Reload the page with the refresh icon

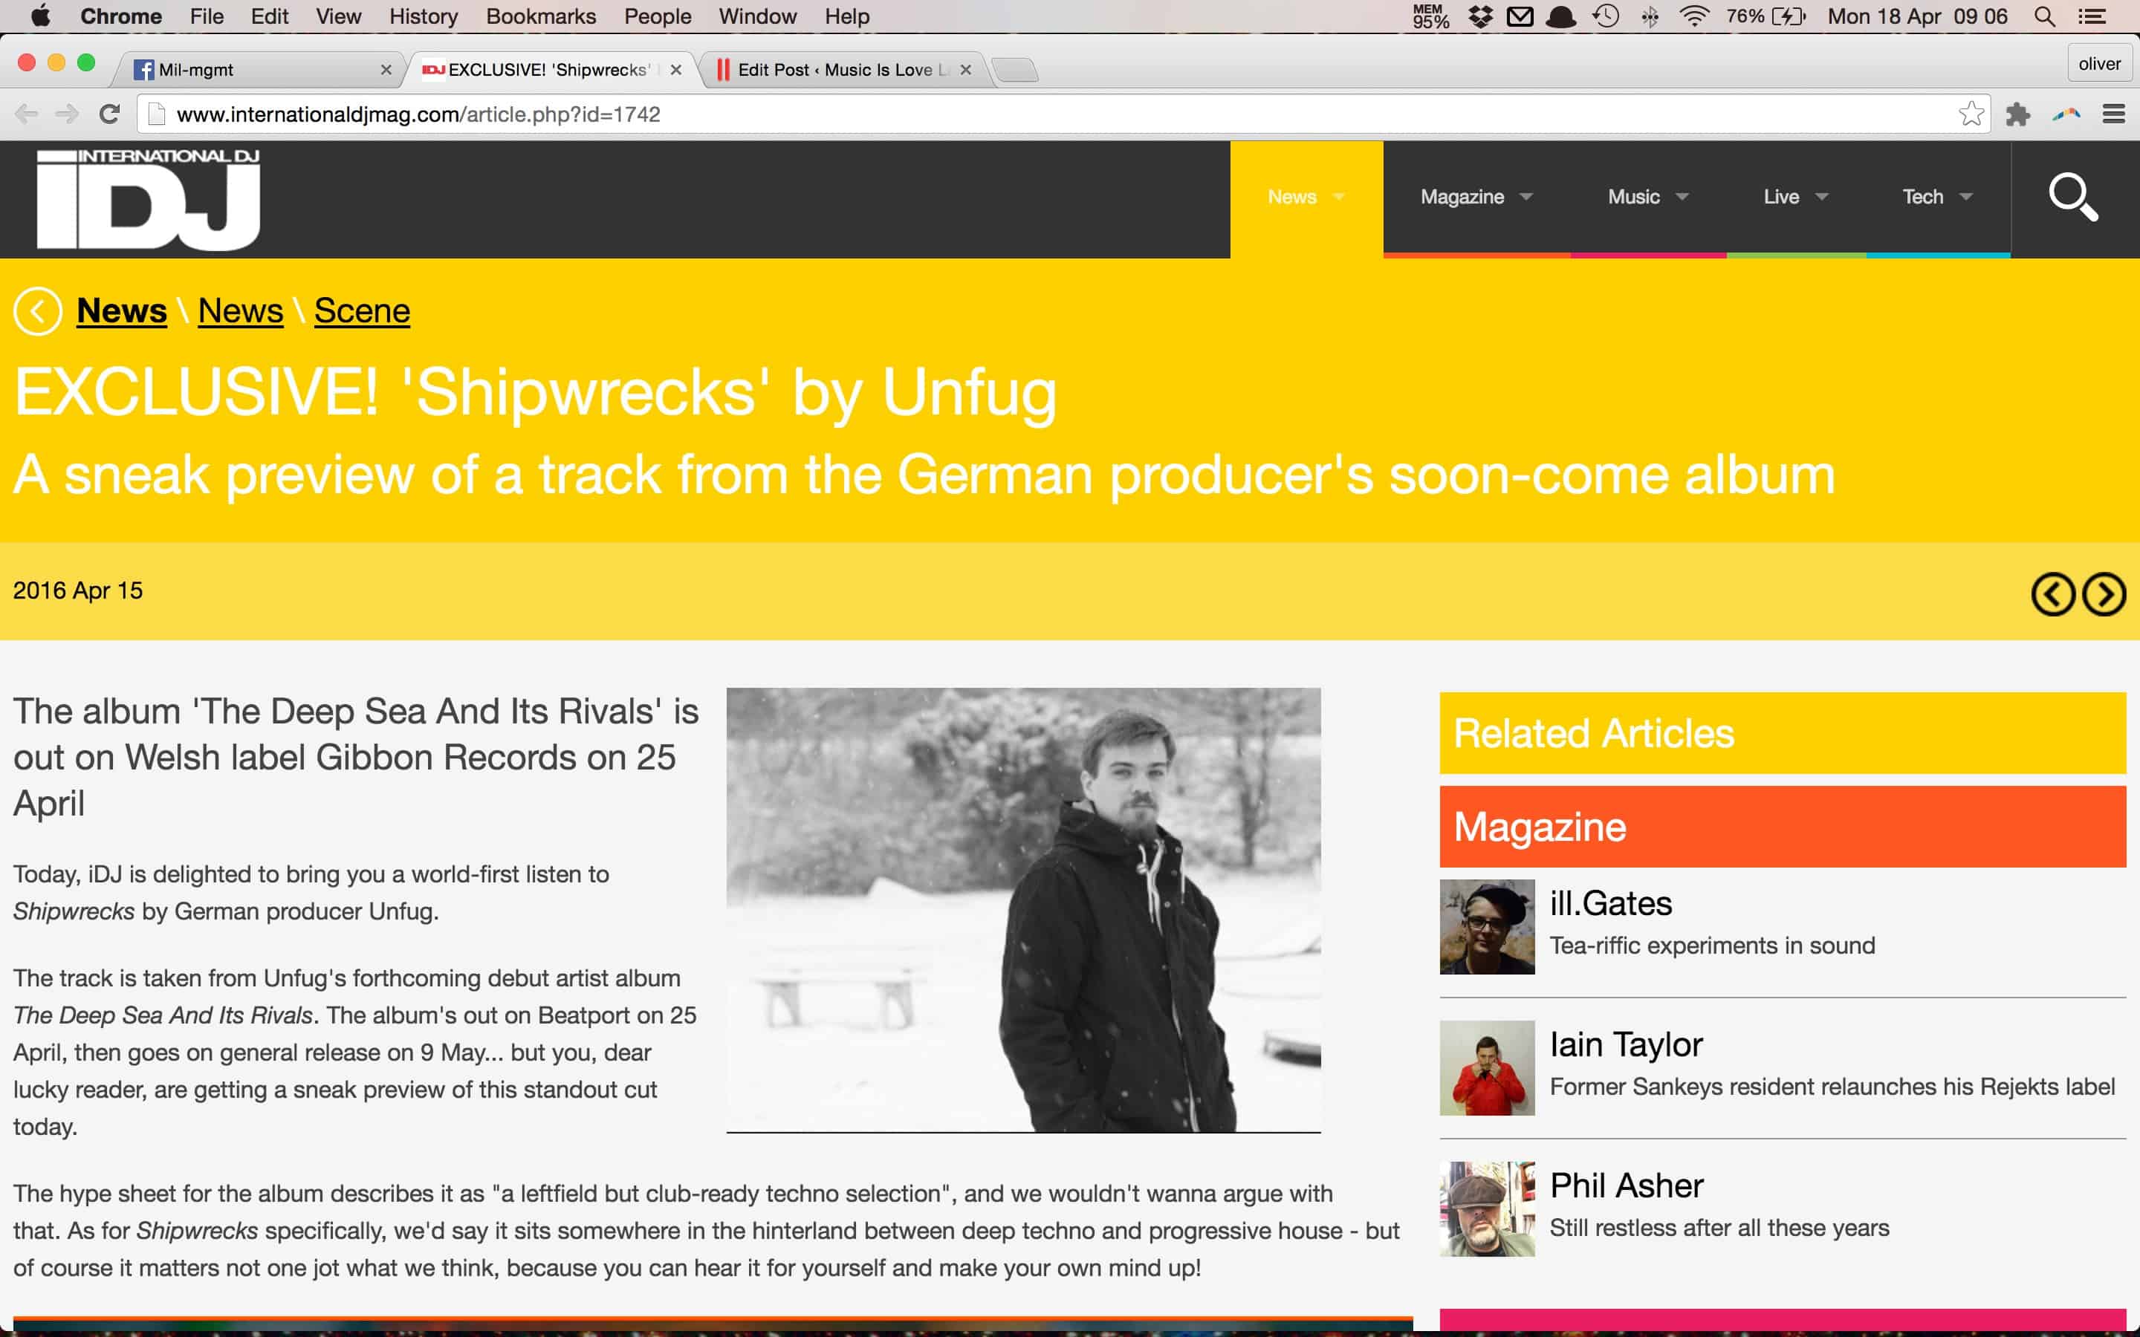(x=108, y=114)
